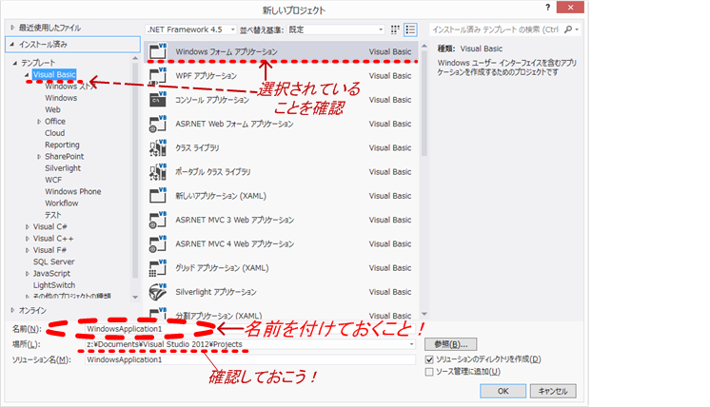Select the SQL Server tree item
Image resolution: width=710 pixels, height=407 pixels.
click(54, 262)
